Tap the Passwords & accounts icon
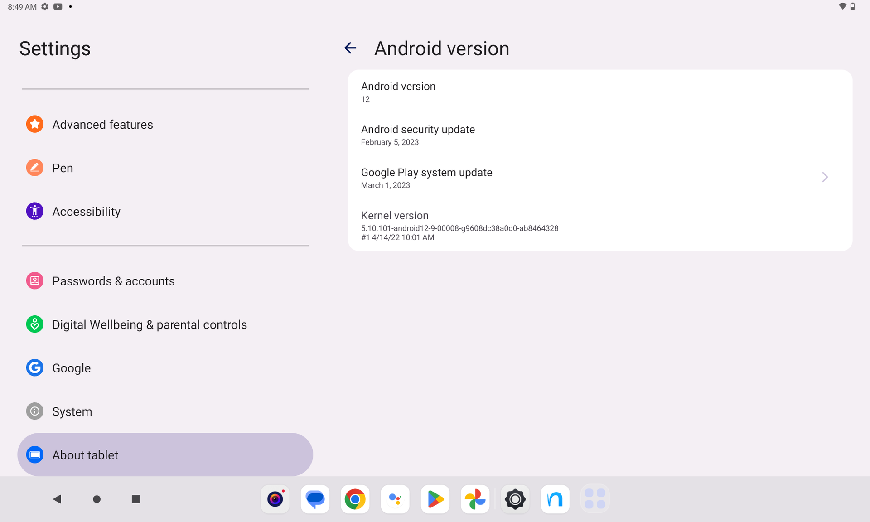The width and height of the screenshot is (870, 522). 35,281
